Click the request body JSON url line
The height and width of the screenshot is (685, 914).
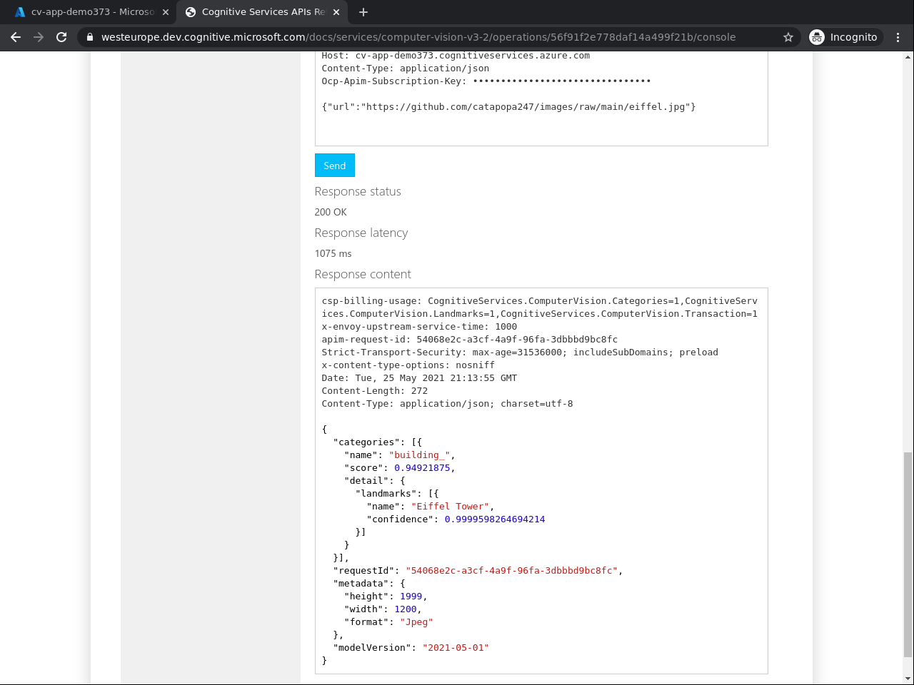coord(508,107)
